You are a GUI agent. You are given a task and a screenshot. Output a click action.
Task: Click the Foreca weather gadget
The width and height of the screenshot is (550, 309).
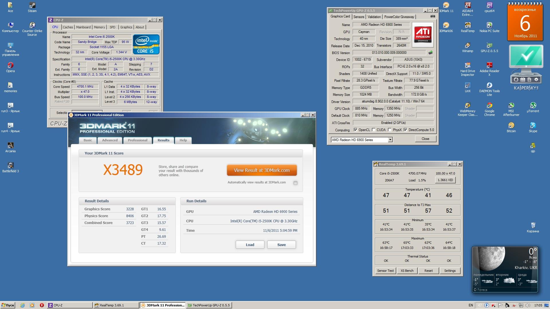(x=505, y=269)
